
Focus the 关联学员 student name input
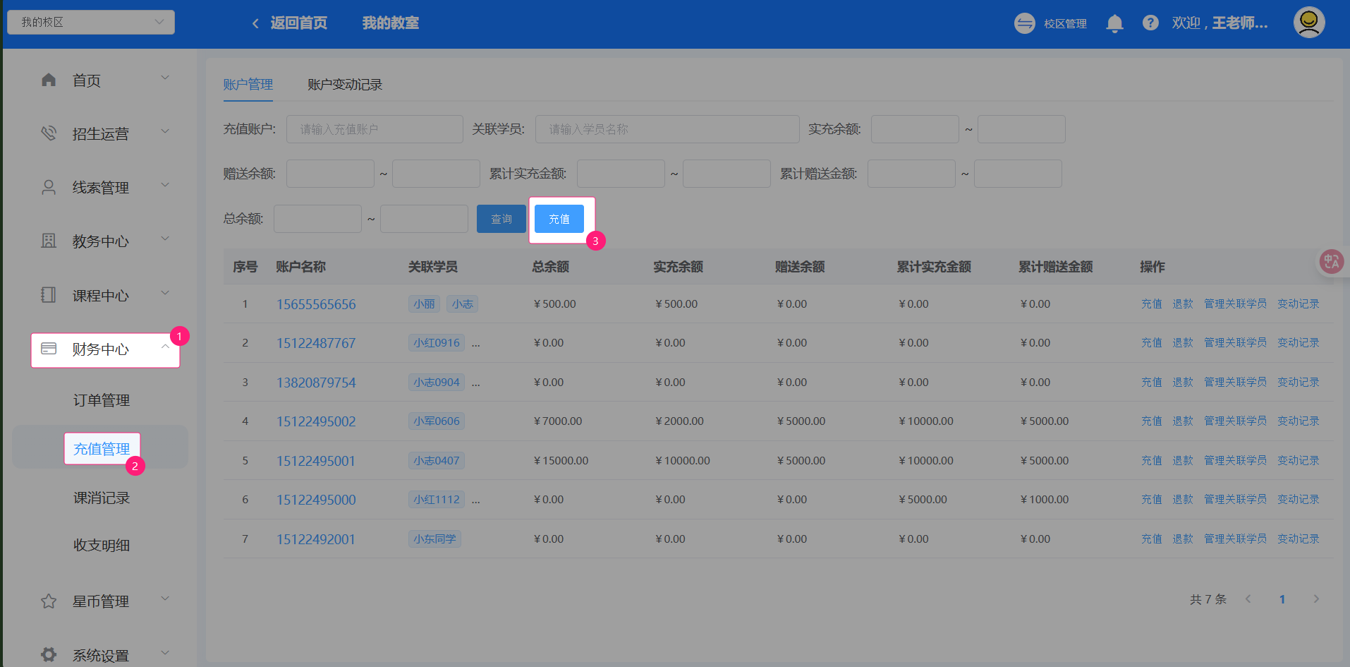(x=667, y=129)
